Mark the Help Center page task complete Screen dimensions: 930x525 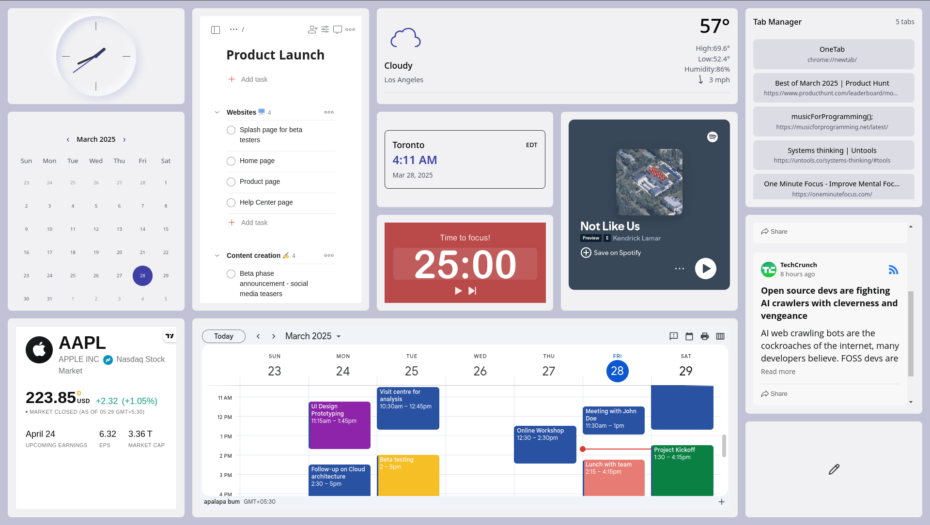231,203
